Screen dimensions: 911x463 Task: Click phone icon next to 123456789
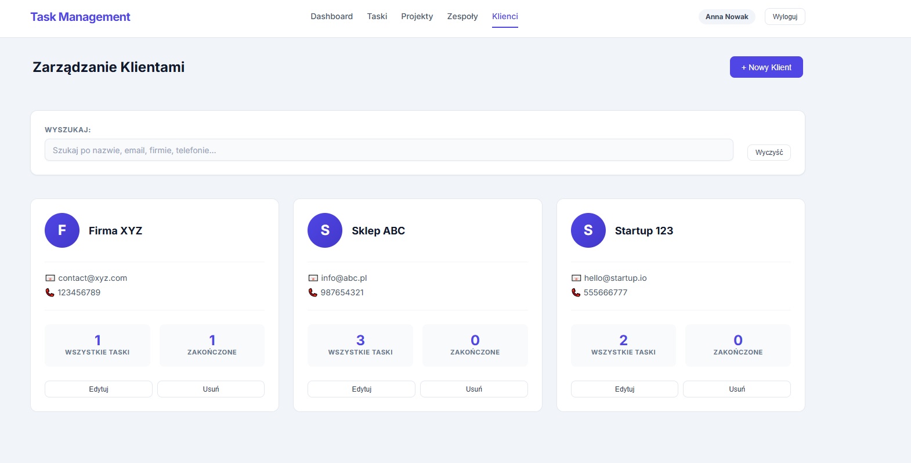coord(50,292)
